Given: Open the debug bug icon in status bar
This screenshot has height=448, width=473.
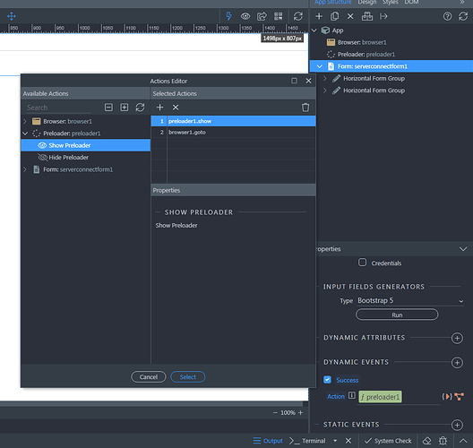Looking at the screenshot, I should tap(443, 441).
